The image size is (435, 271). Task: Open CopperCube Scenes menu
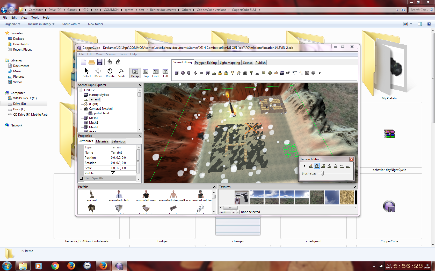pyautogui.click(x=111, y=54)
